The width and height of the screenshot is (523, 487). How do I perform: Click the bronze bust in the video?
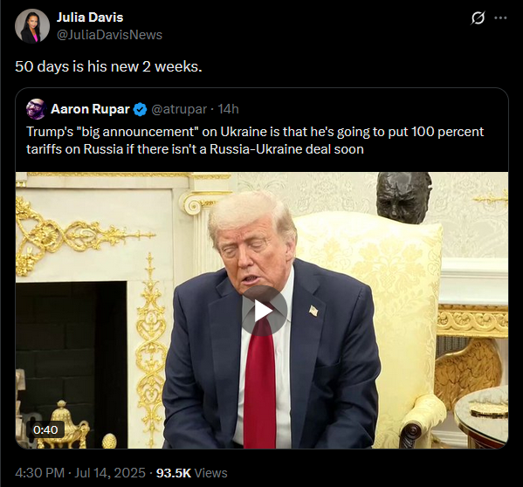[x=403, y=196]
